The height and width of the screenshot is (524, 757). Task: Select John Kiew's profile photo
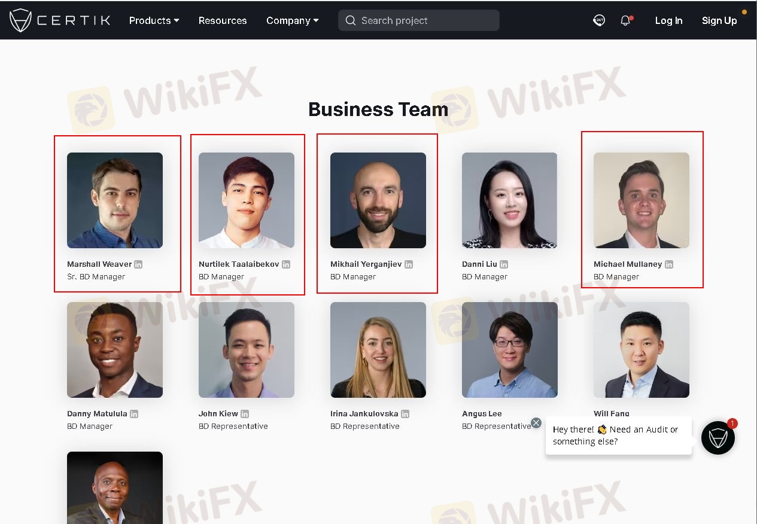pyautogui.click(x=247, y=350)
